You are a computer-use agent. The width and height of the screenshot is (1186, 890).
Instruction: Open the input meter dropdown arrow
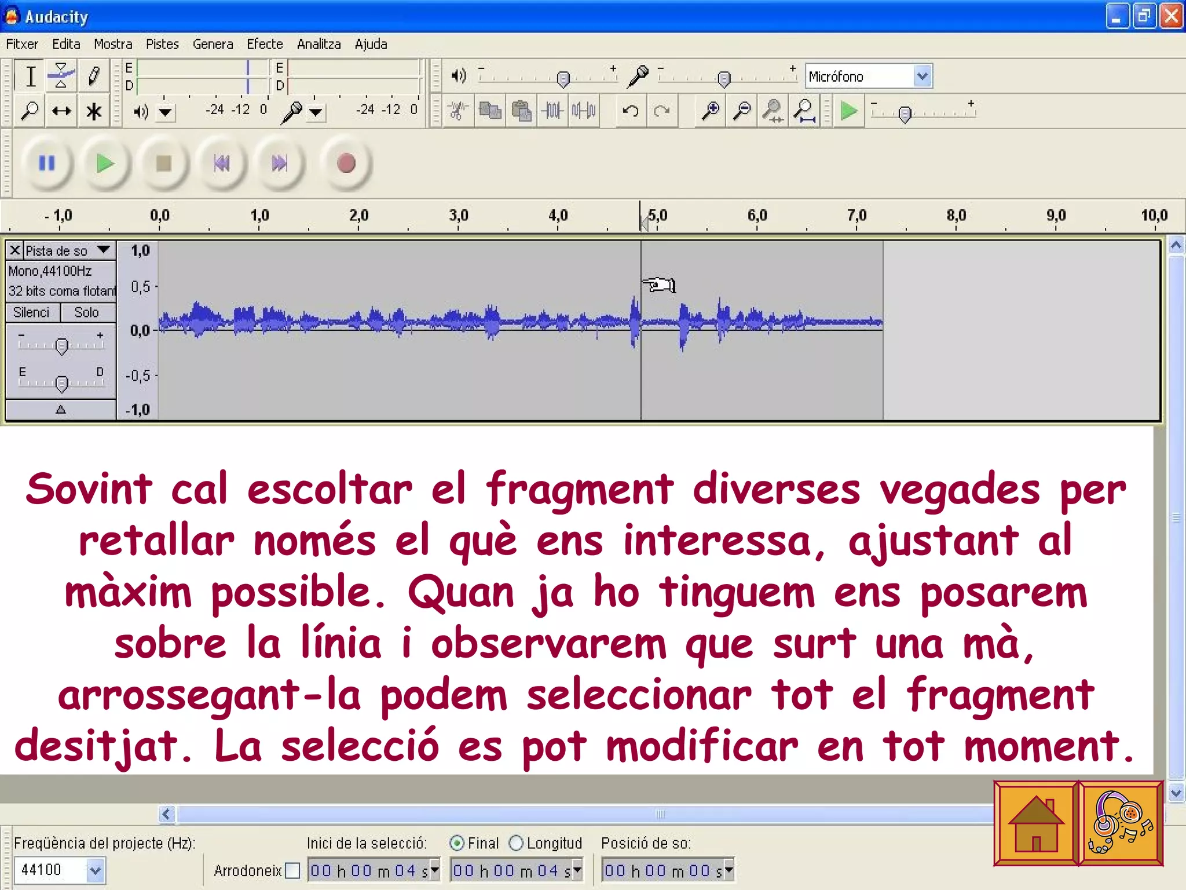tap(316, 112)
